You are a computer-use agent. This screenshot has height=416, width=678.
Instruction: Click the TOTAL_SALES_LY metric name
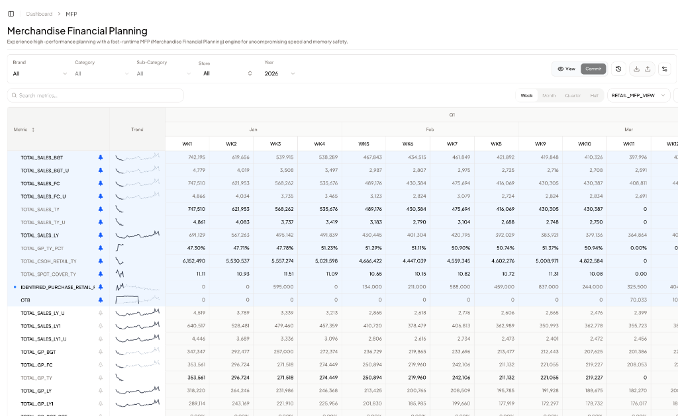click(40, 235)
